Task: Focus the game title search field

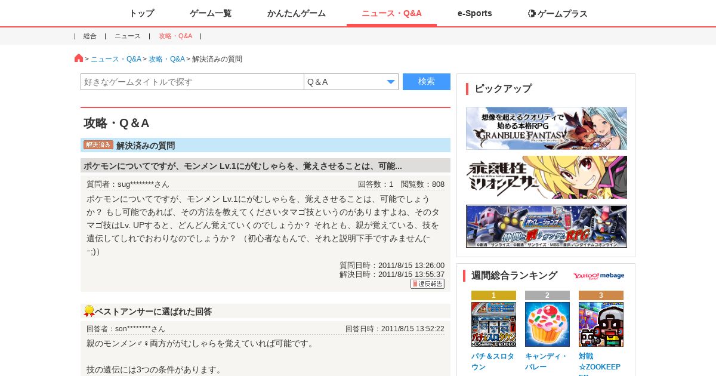Action: click(x=192, y=82)
